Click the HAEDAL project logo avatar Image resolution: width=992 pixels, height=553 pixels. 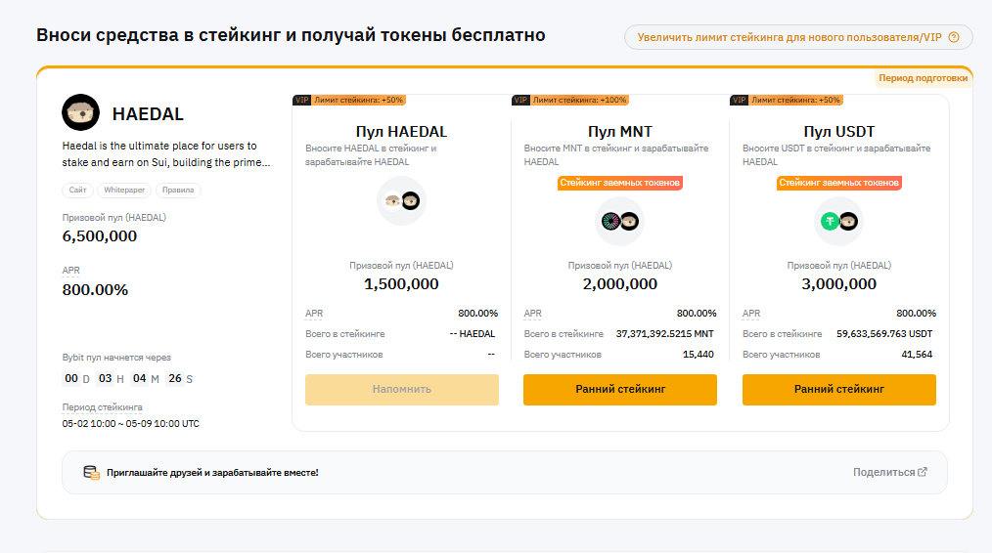click(x=80, y=113)
